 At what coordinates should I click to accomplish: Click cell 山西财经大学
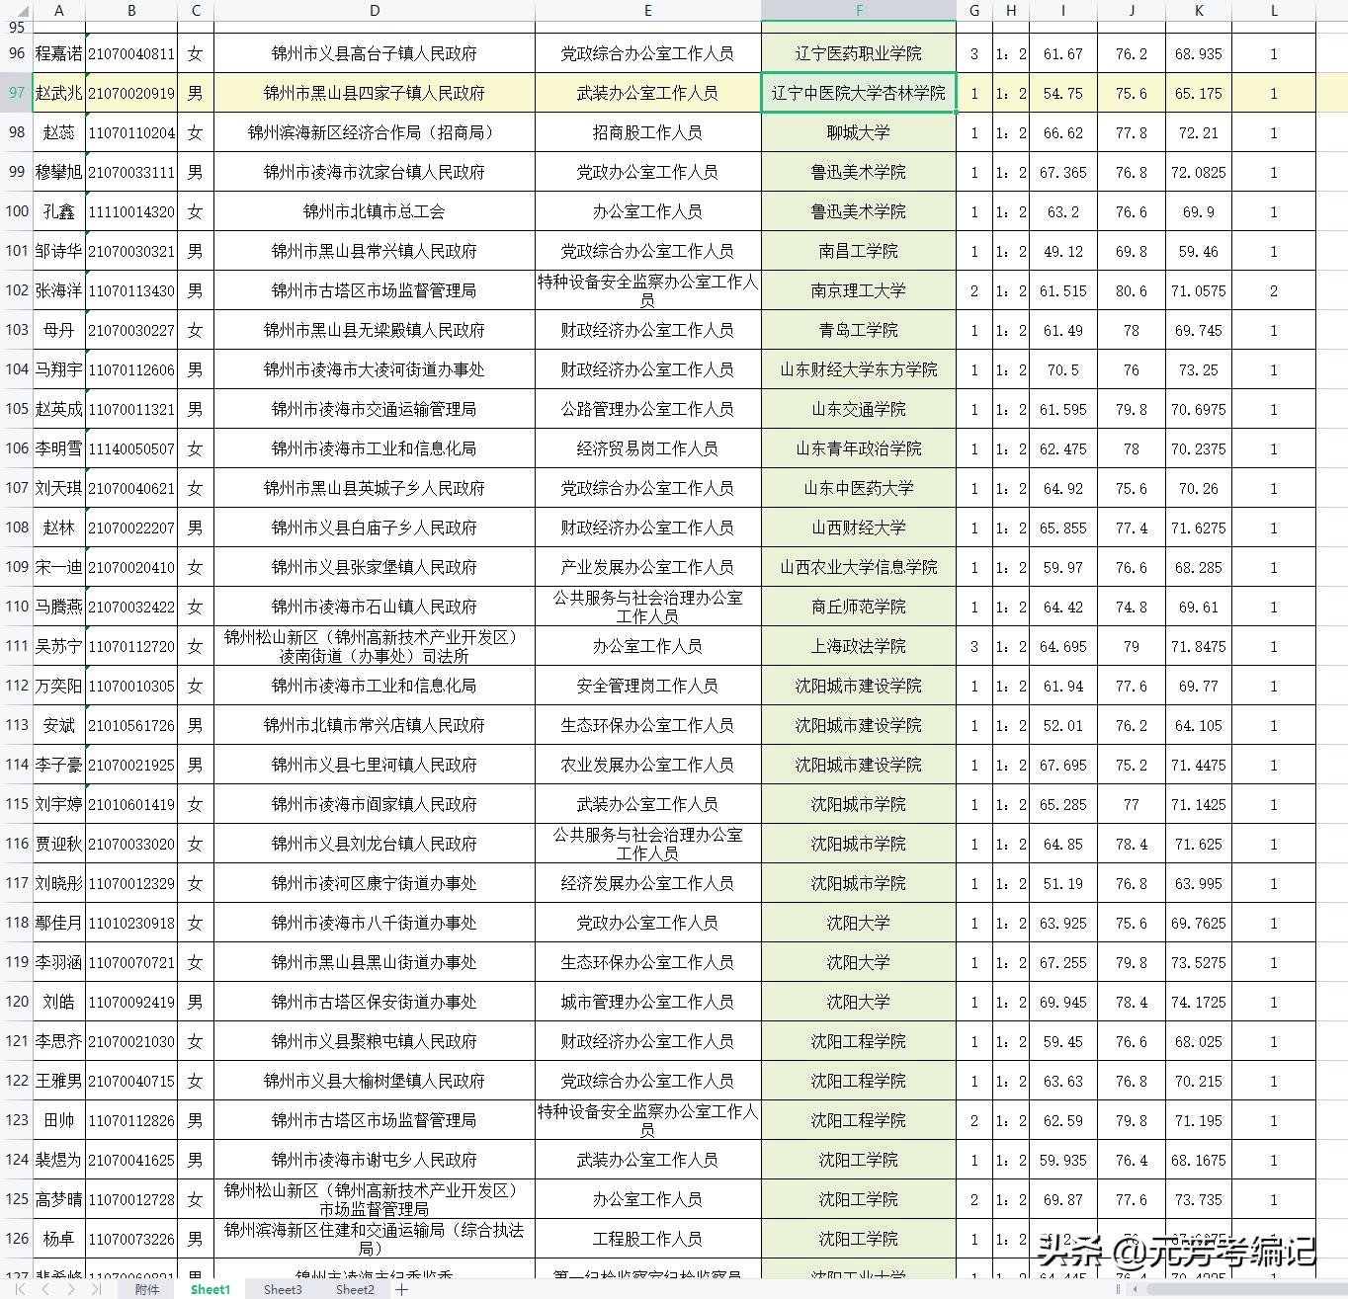859,528
